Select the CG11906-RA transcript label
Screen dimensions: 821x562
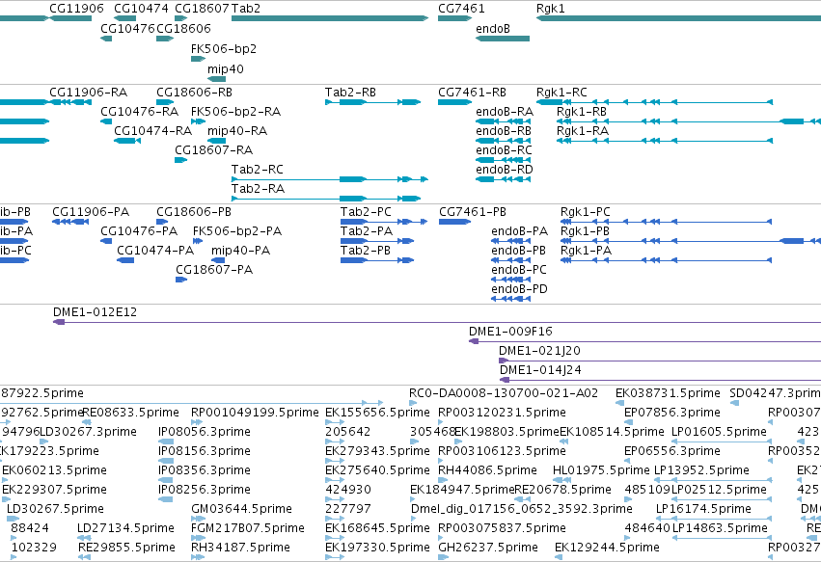pyautogui.click(x=89, y=93)
